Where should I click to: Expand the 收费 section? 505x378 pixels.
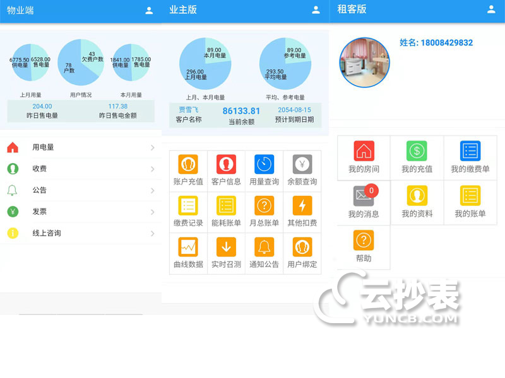pyautogui.click(x=76, y=169)
